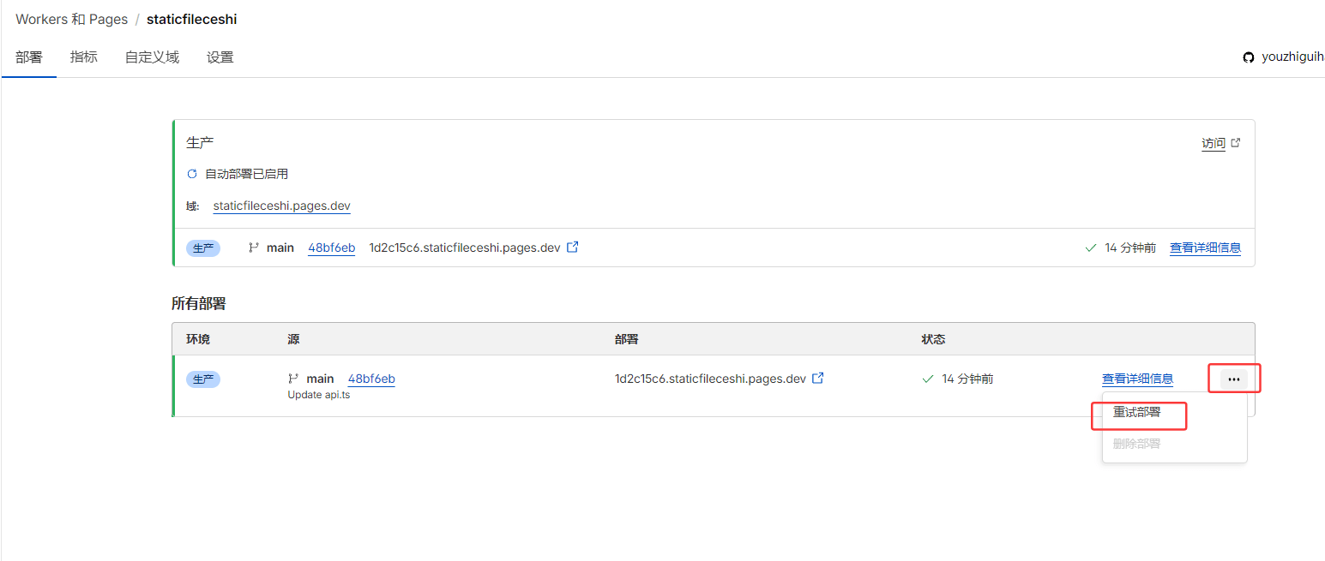Click branch icon in production summary row

click(x=254, y=248)
